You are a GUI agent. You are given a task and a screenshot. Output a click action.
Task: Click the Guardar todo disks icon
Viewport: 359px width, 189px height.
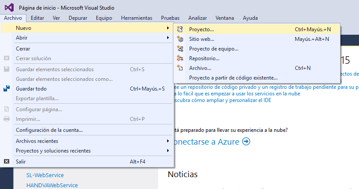[7, 88]
